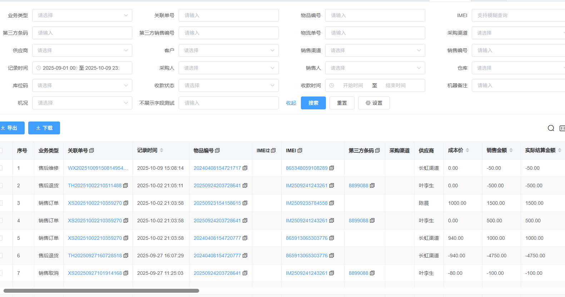The width and height of the screenshot is (565, 297).
Task: Copy related order number in row 2
Action: pos(125,185)
